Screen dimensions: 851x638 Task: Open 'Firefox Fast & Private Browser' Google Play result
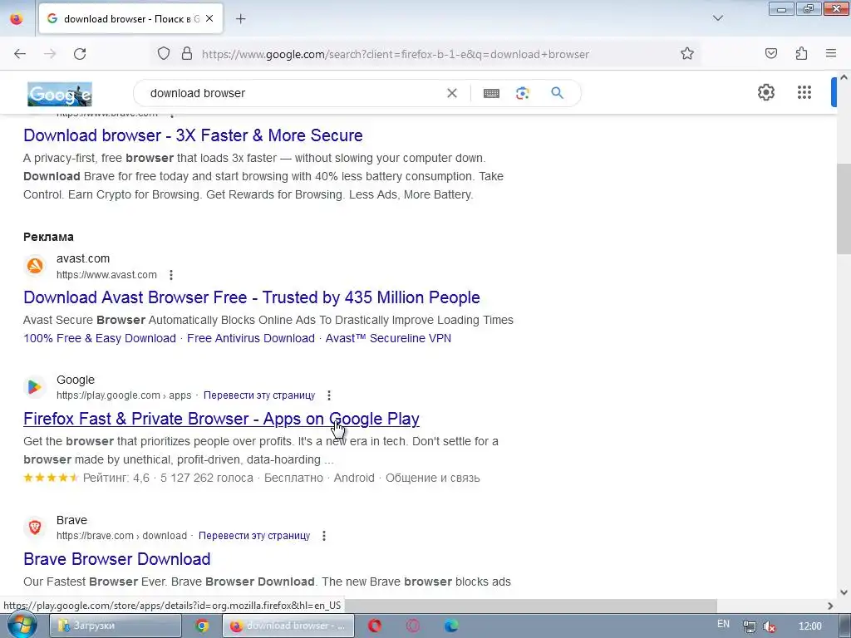click(x=221, y=419)
